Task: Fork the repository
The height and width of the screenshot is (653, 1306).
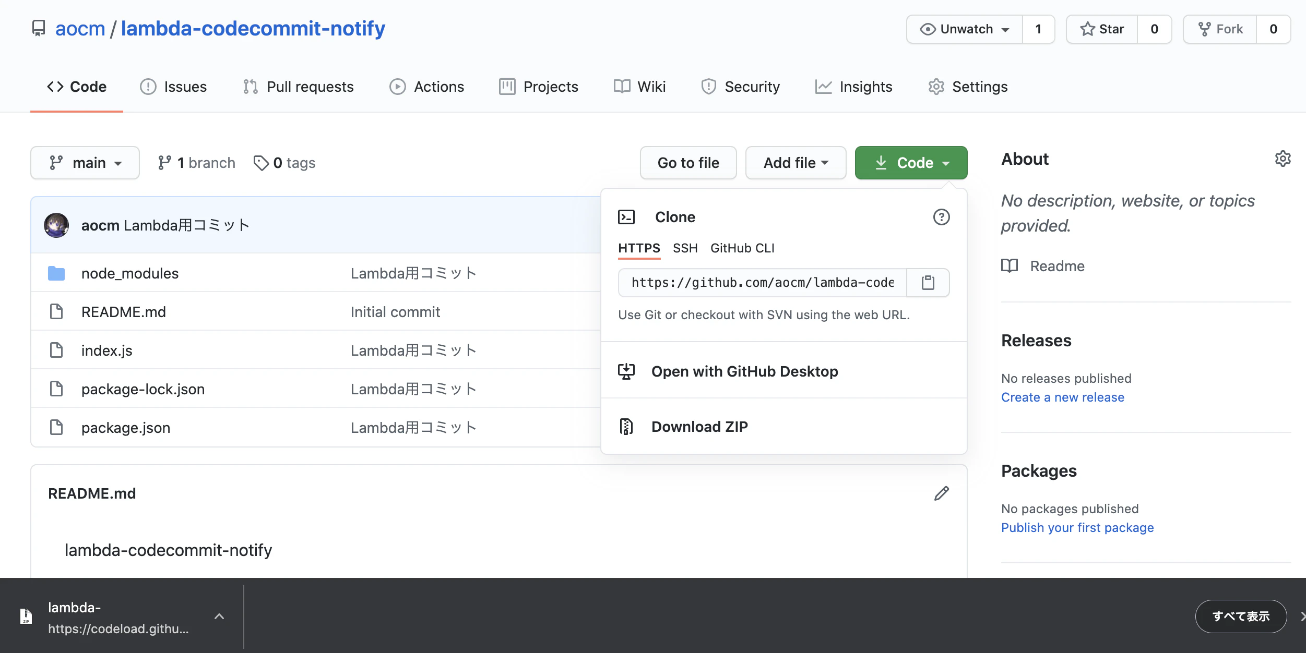Action: coord(1220,29)
